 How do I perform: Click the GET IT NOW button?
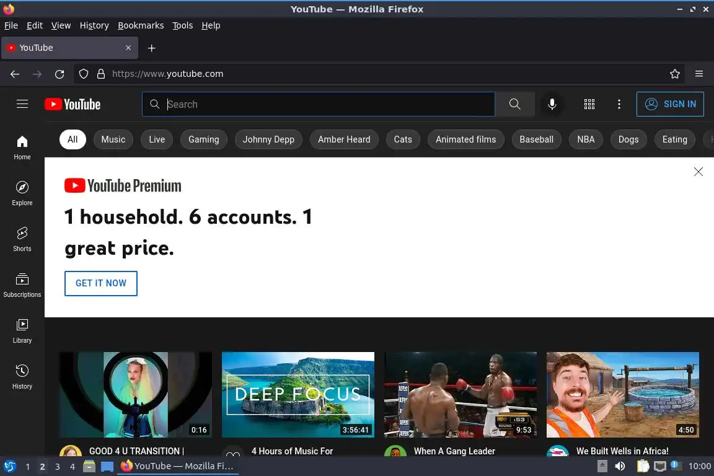[100, 283]
